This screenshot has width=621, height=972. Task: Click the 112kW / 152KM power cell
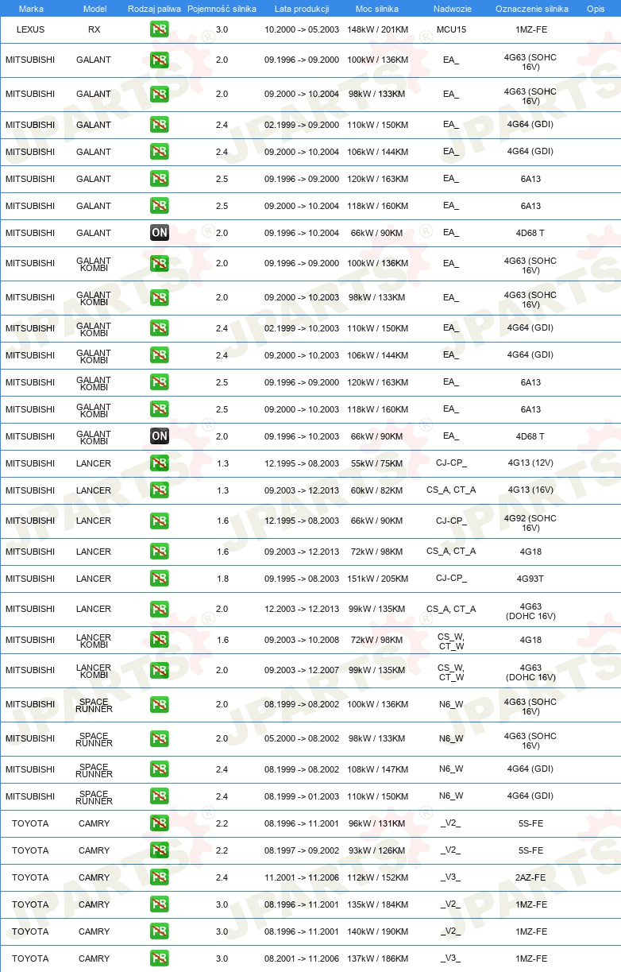click(x=378, y=877)
